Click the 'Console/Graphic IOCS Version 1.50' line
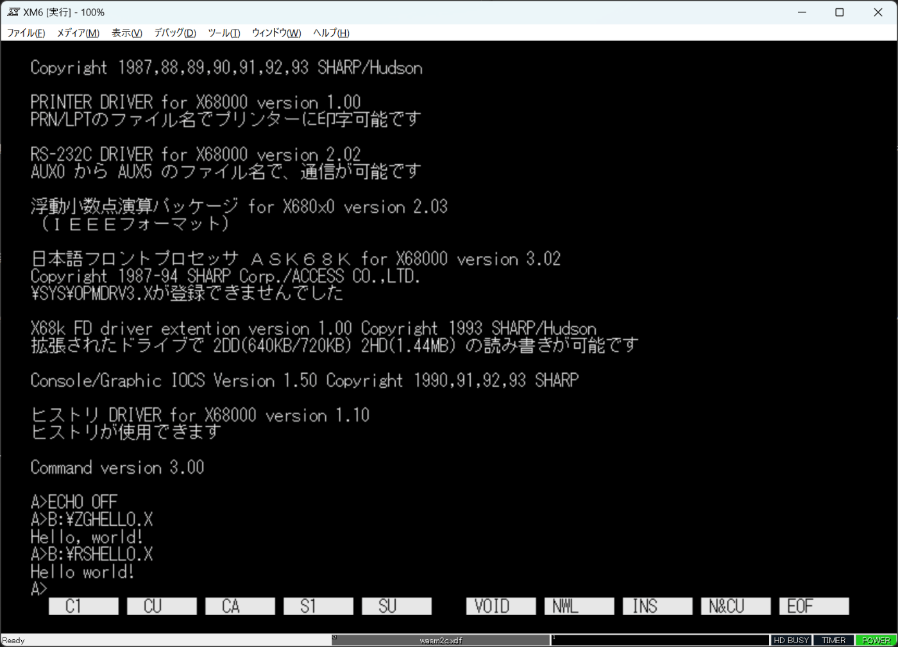Image resolution: width=898 pixels, height=647 pixels. 305,380
